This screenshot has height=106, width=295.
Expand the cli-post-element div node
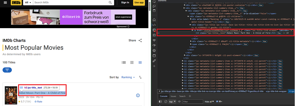pyautogui.click(x=185, y=55)
